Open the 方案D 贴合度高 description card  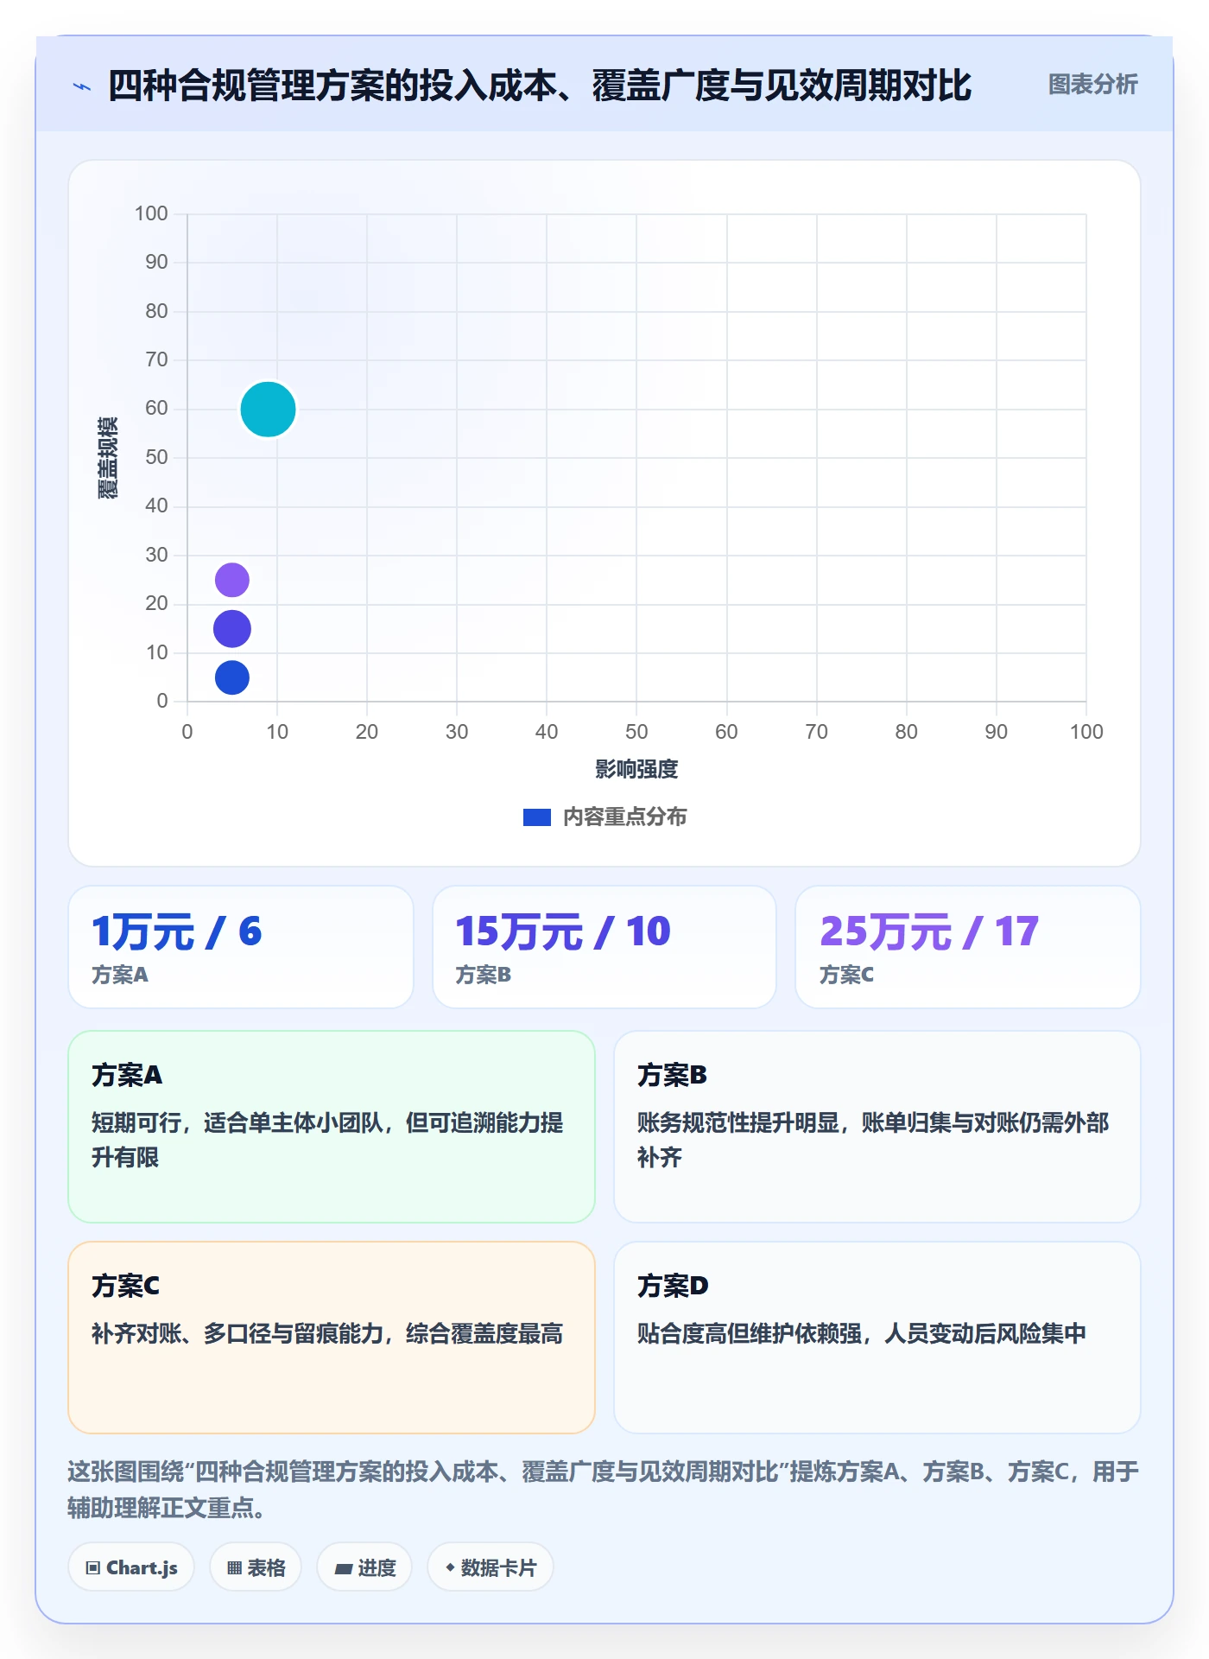tap(877, 1338)
